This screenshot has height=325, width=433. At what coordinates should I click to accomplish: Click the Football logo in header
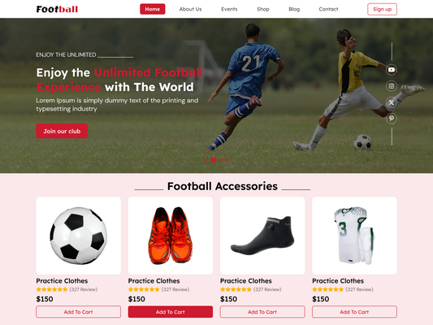tap(57, 9)
